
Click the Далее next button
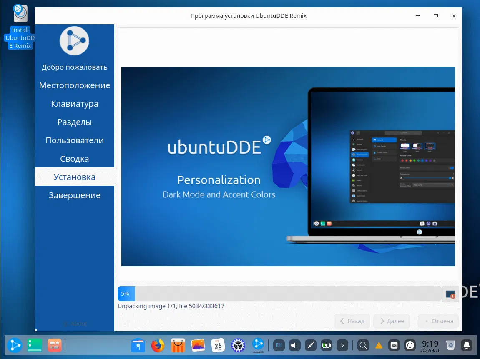click(392, 321)
